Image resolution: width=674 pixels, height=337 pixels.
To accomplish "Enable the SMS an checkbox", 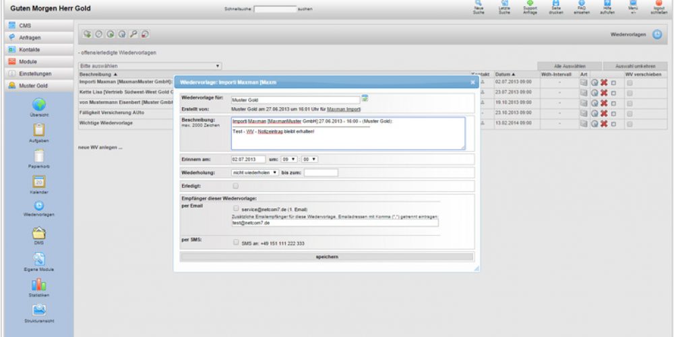I will [236, 243].
